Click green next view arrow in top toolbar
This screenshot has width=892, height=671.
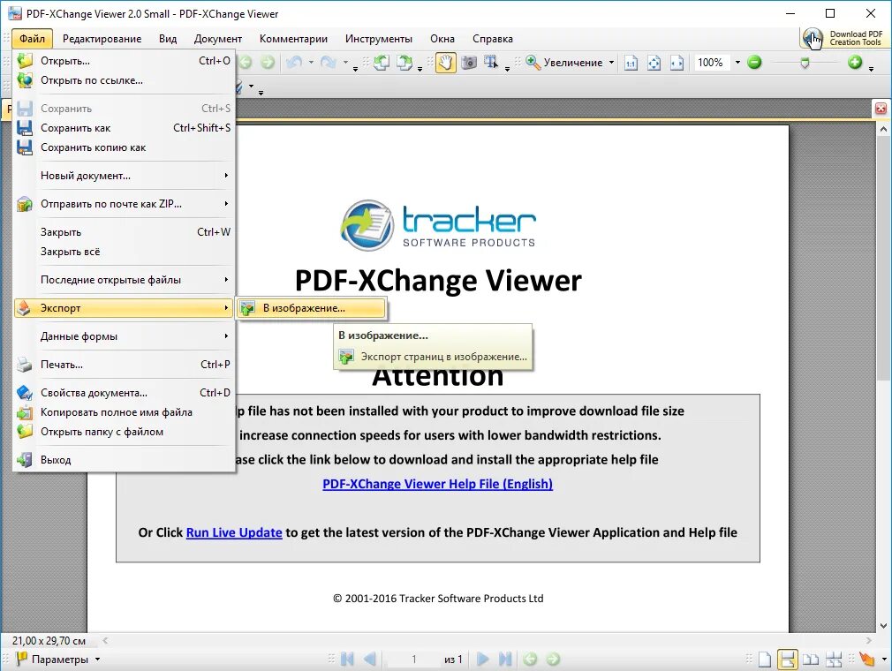[x=268, y=63]
